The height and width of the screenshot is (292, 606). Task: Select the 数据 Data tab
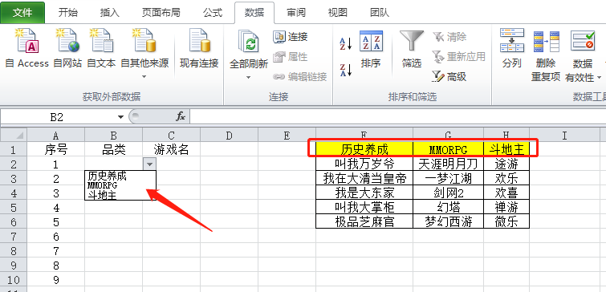coord(254,12)
